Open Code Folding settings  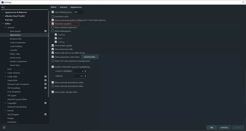[x=16, y=46]
